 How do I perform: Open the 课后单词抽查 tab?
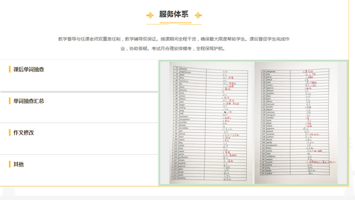click(x=28, y=70)
